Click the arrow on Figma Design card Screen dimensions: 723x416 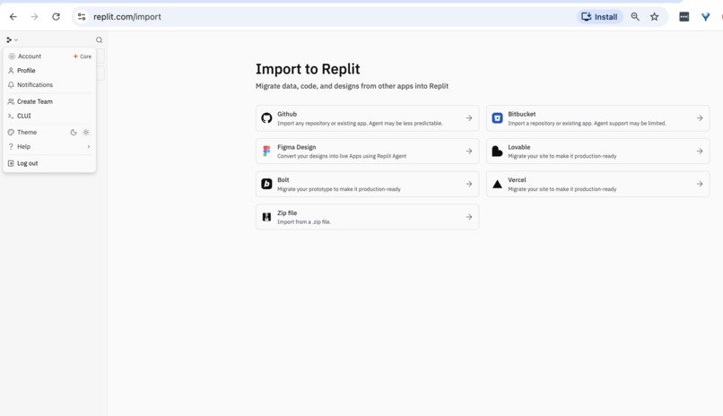coord(469,152)
